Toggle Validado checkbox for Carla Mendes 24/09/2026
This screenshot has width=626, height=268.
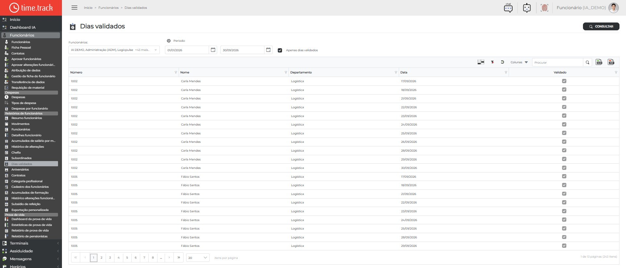coord(564,124)
